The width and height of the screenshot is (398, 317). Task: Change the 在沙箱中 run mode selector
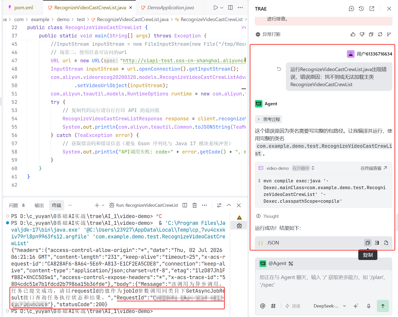coord(303,168)
